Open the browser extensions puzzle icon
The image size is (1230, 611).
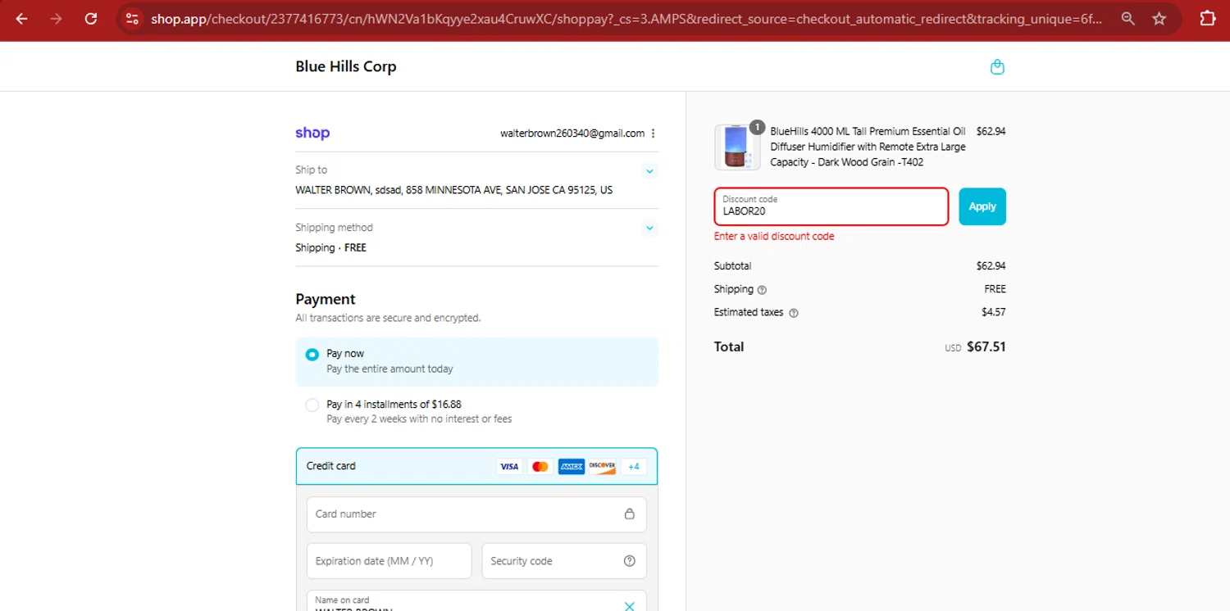(x=1208, y=18)
